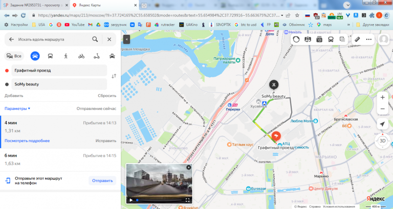This screenshot has height=209, width=393.
Task: Click the browser address bar URL
Action: coord(159,15)
